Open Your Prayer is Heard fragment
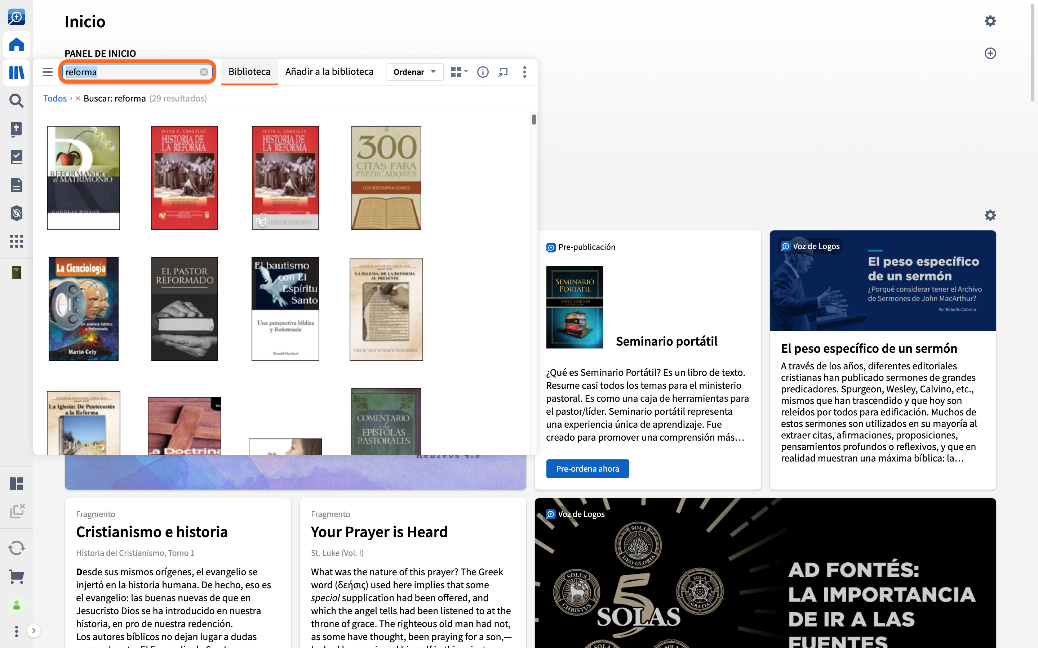The height and width of the screenshot is (648, 1038). (379, 531)
